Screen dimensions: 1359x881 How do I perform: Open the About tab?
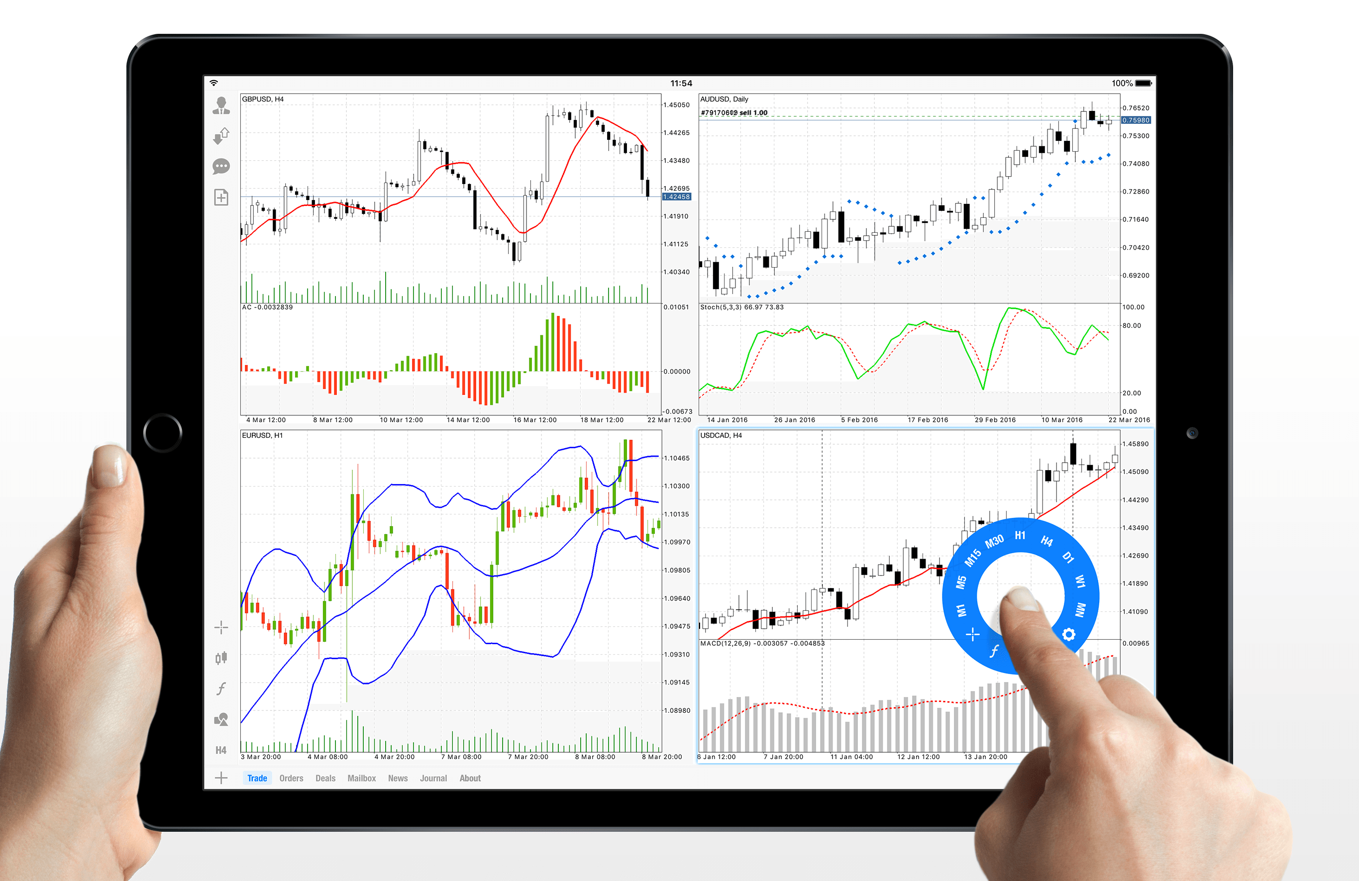coord(470,778)
